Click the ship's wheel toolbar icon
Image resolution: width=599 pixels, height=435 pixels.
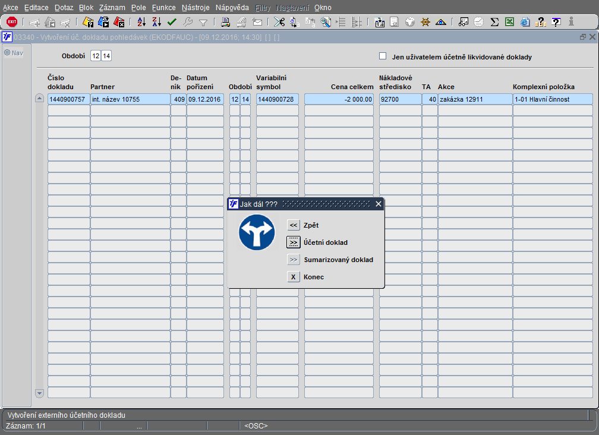pos(425,22)
